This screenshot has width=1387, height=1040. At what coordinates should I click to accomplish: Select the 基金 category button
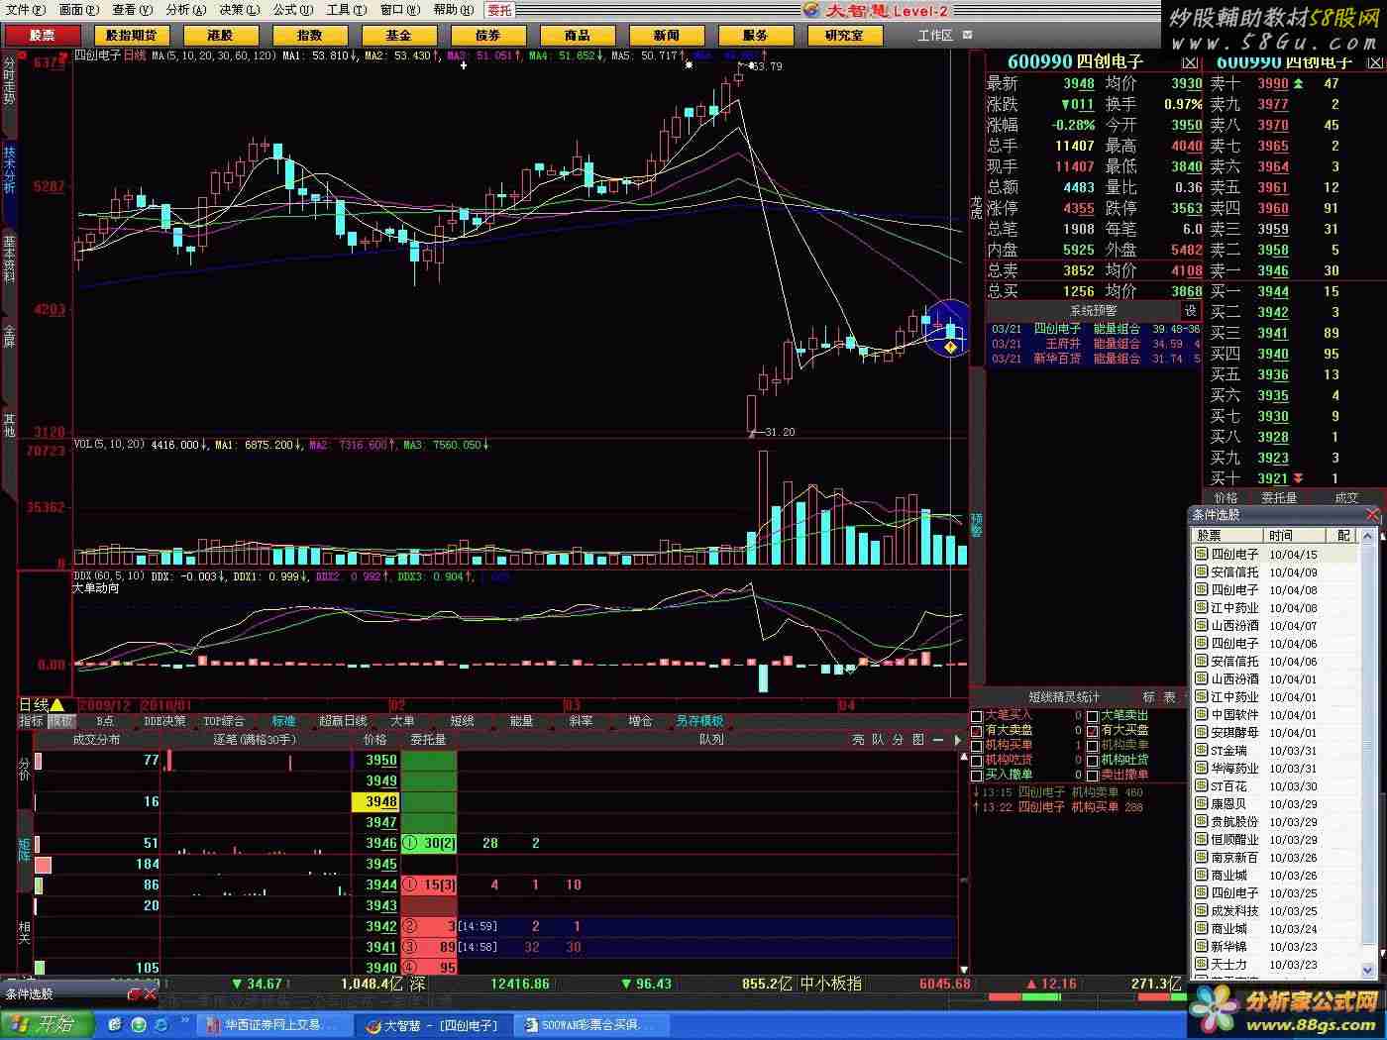(399, 35)
